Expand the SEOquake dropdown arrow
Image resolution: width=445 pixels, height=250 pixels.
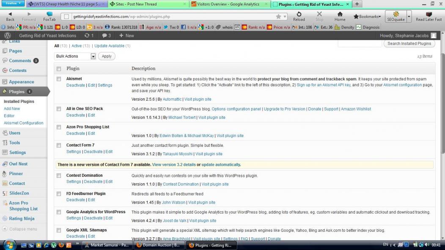409,16
